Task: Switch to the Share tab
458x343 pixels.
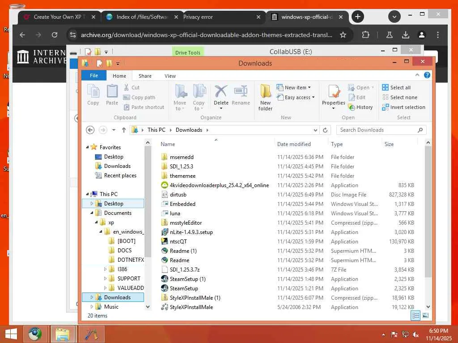Action: (145, 76)
